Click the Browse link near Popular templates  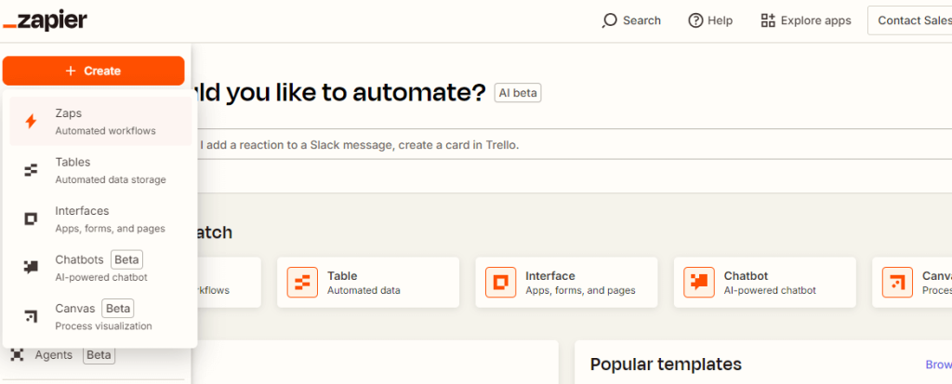938,364
